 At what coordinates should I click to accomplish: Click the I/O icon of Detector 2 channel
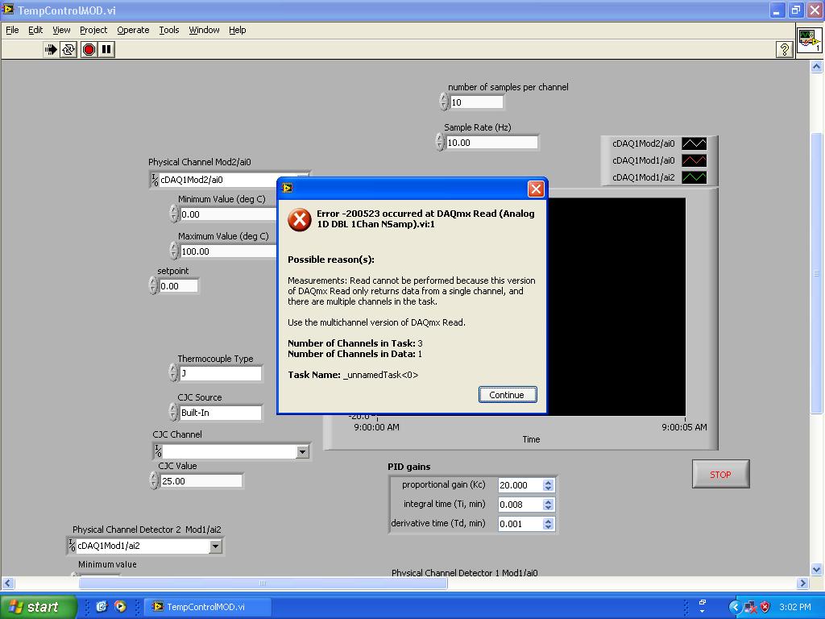coord(72,546)
